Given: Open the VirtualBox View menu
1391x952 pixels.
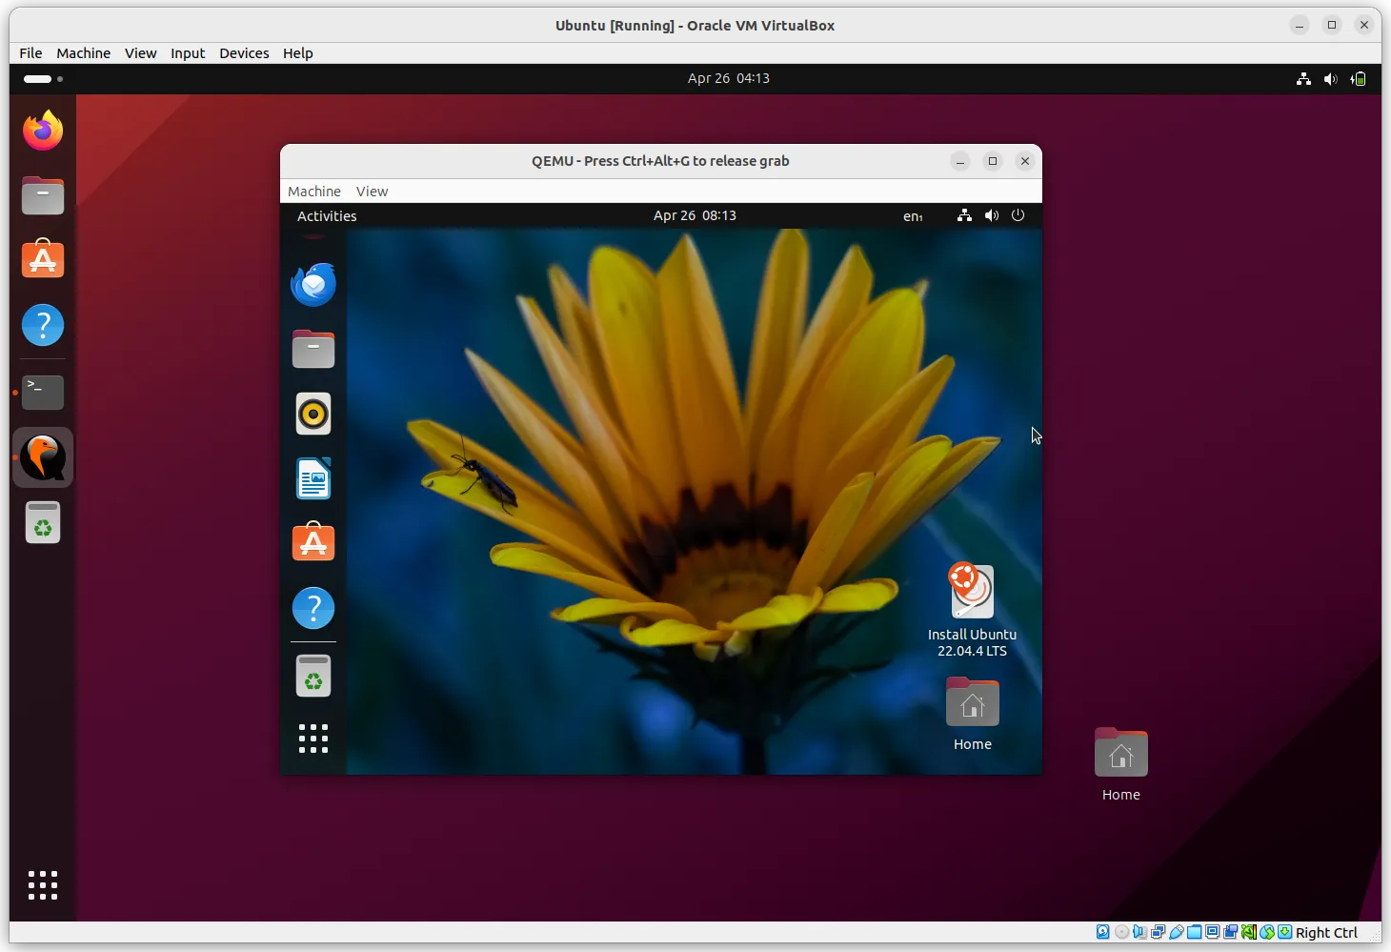Looking at the screenshot, I should (140, 53).
